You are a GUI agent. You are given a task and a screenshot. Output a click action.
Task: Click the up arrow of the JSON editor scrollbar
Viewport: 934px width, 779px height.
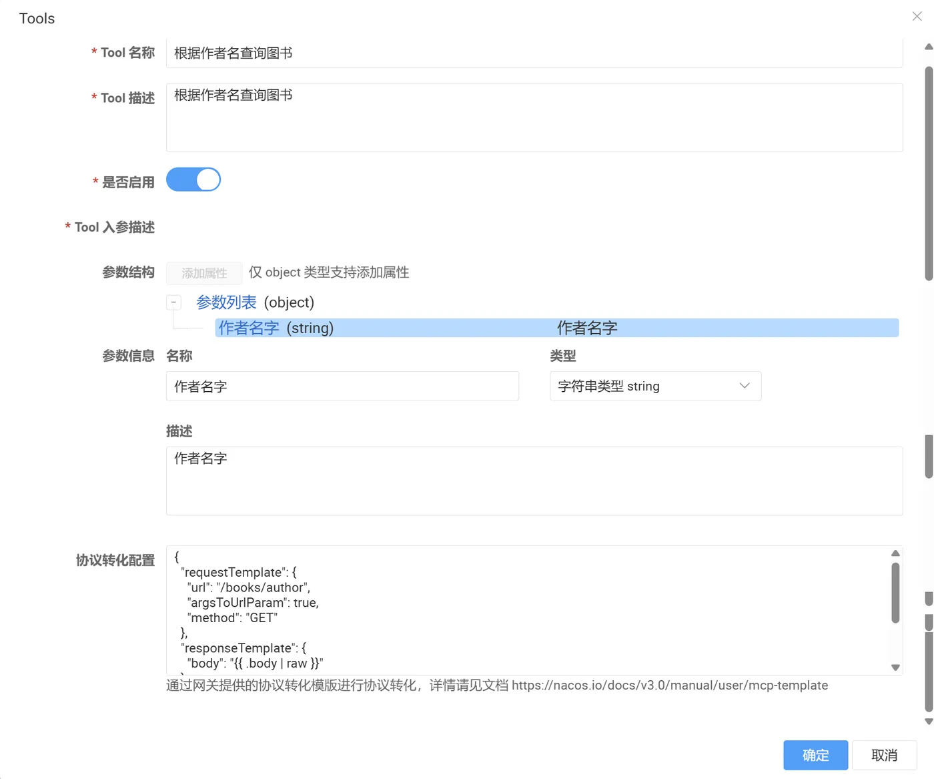click(x=895, y=553)
